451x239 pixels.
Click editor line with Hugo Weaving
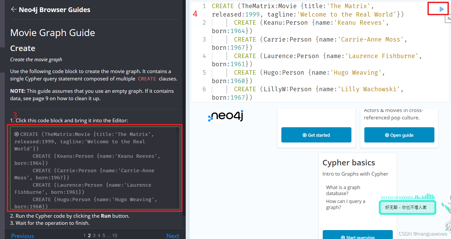coord(298,77)
